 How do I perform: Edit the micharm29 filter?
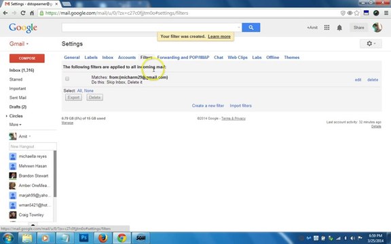click(x=358, y=80)
